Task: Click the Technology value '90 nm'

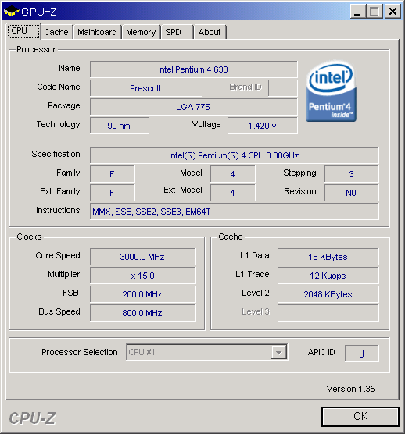Action: (119, 126)
